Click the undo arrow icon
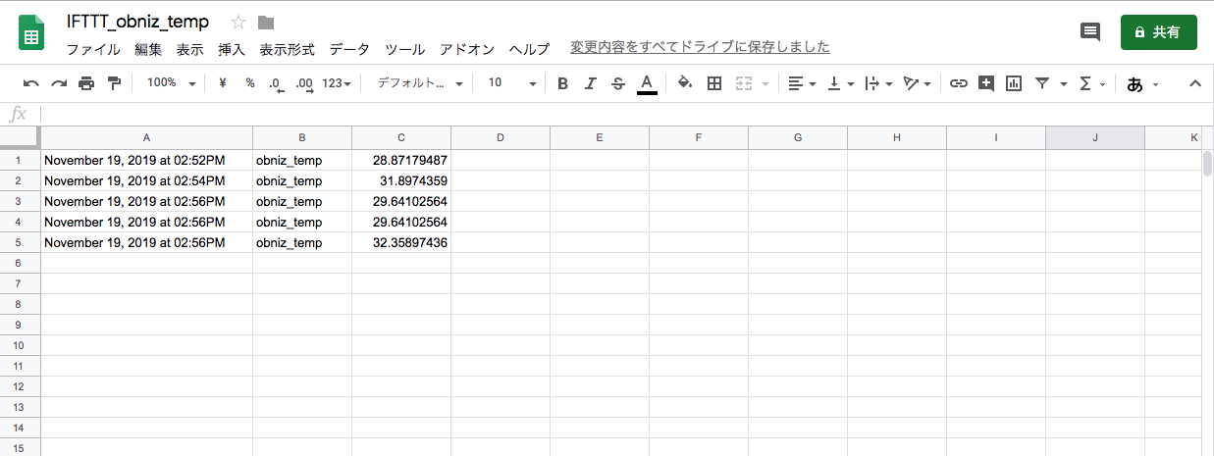Screen dimensions: 1214x456 (31, 83)
